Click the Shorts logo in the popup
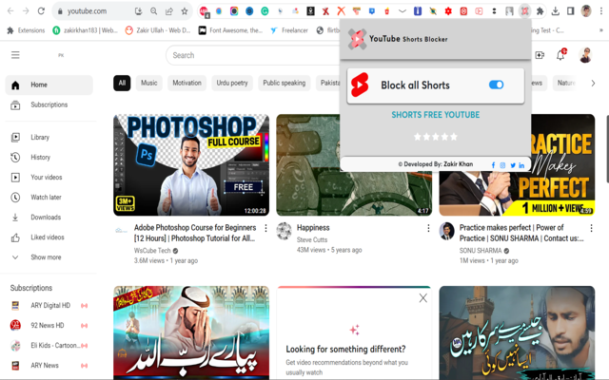Viewport: 609px width, 380px height. (360, 85)
